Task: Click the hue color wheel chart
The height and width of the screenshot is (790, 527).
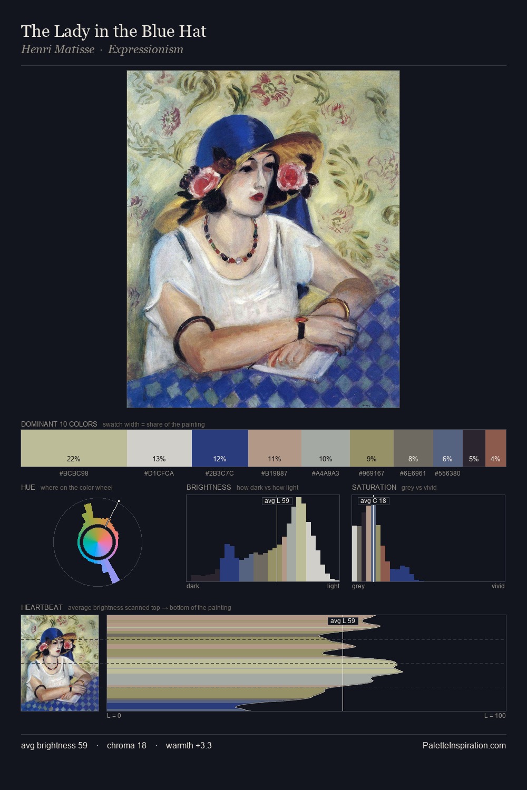Action: point(97,541)
